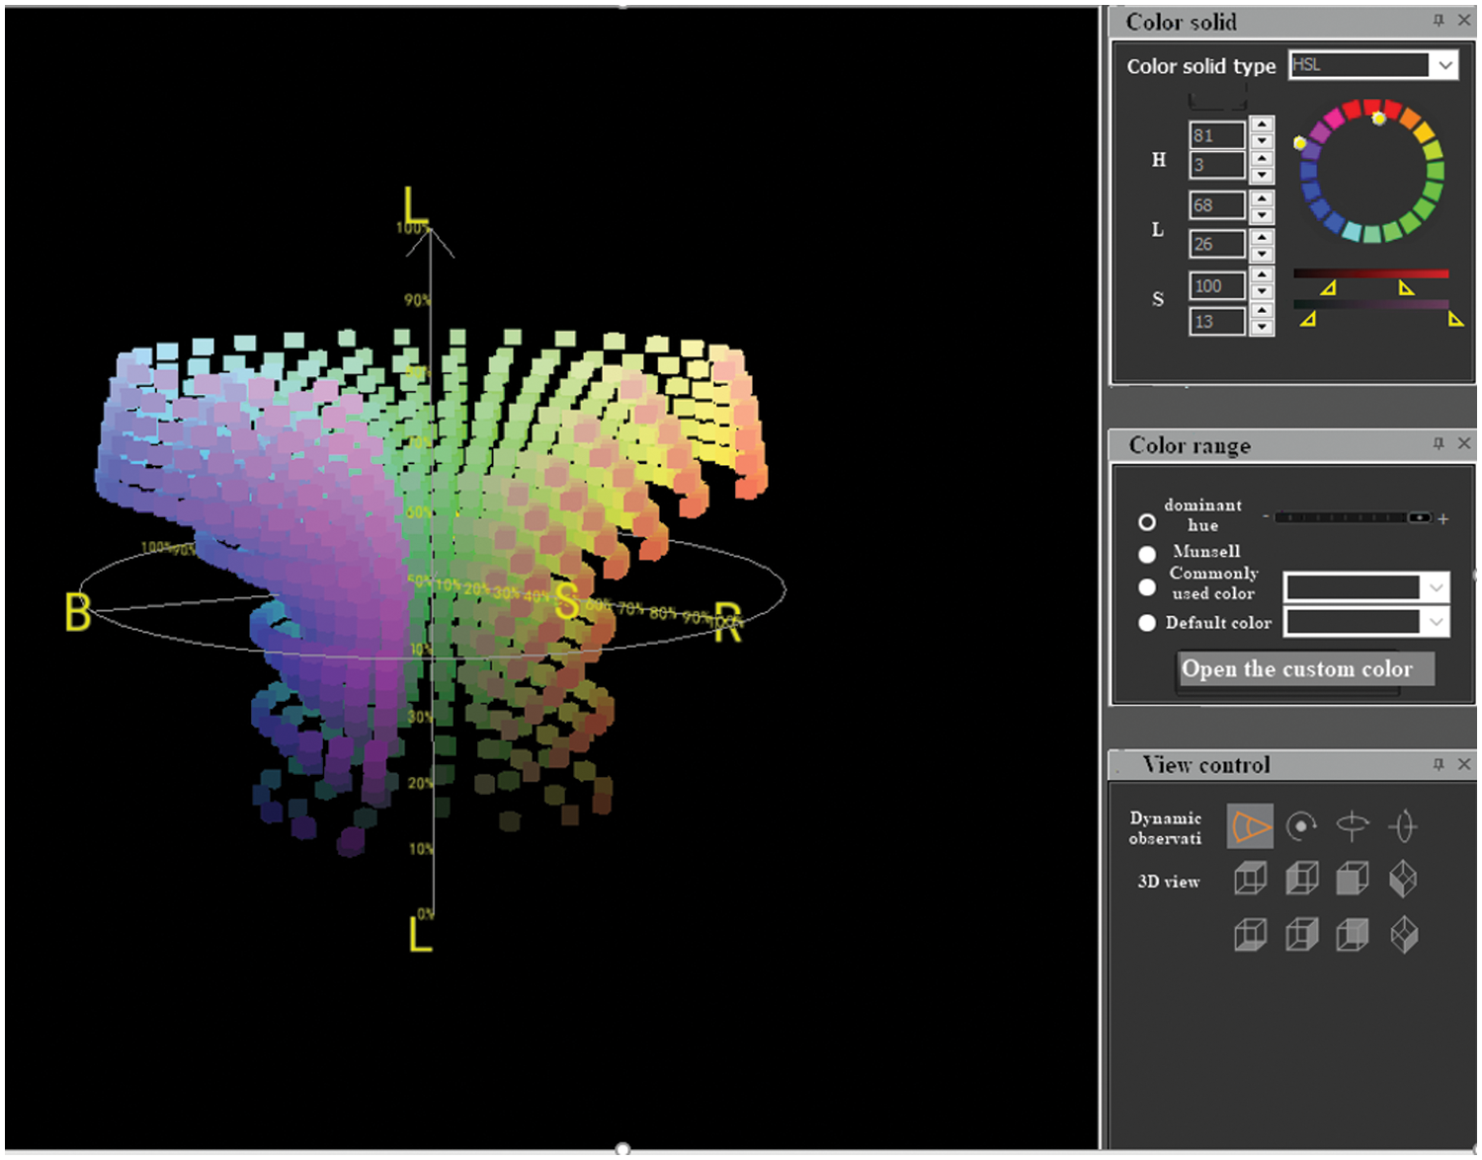Pin the Color range panel

(1439, 444)
